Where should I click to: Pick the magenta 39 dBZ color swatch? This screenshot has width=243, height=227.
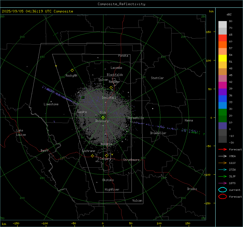(222, 85)
